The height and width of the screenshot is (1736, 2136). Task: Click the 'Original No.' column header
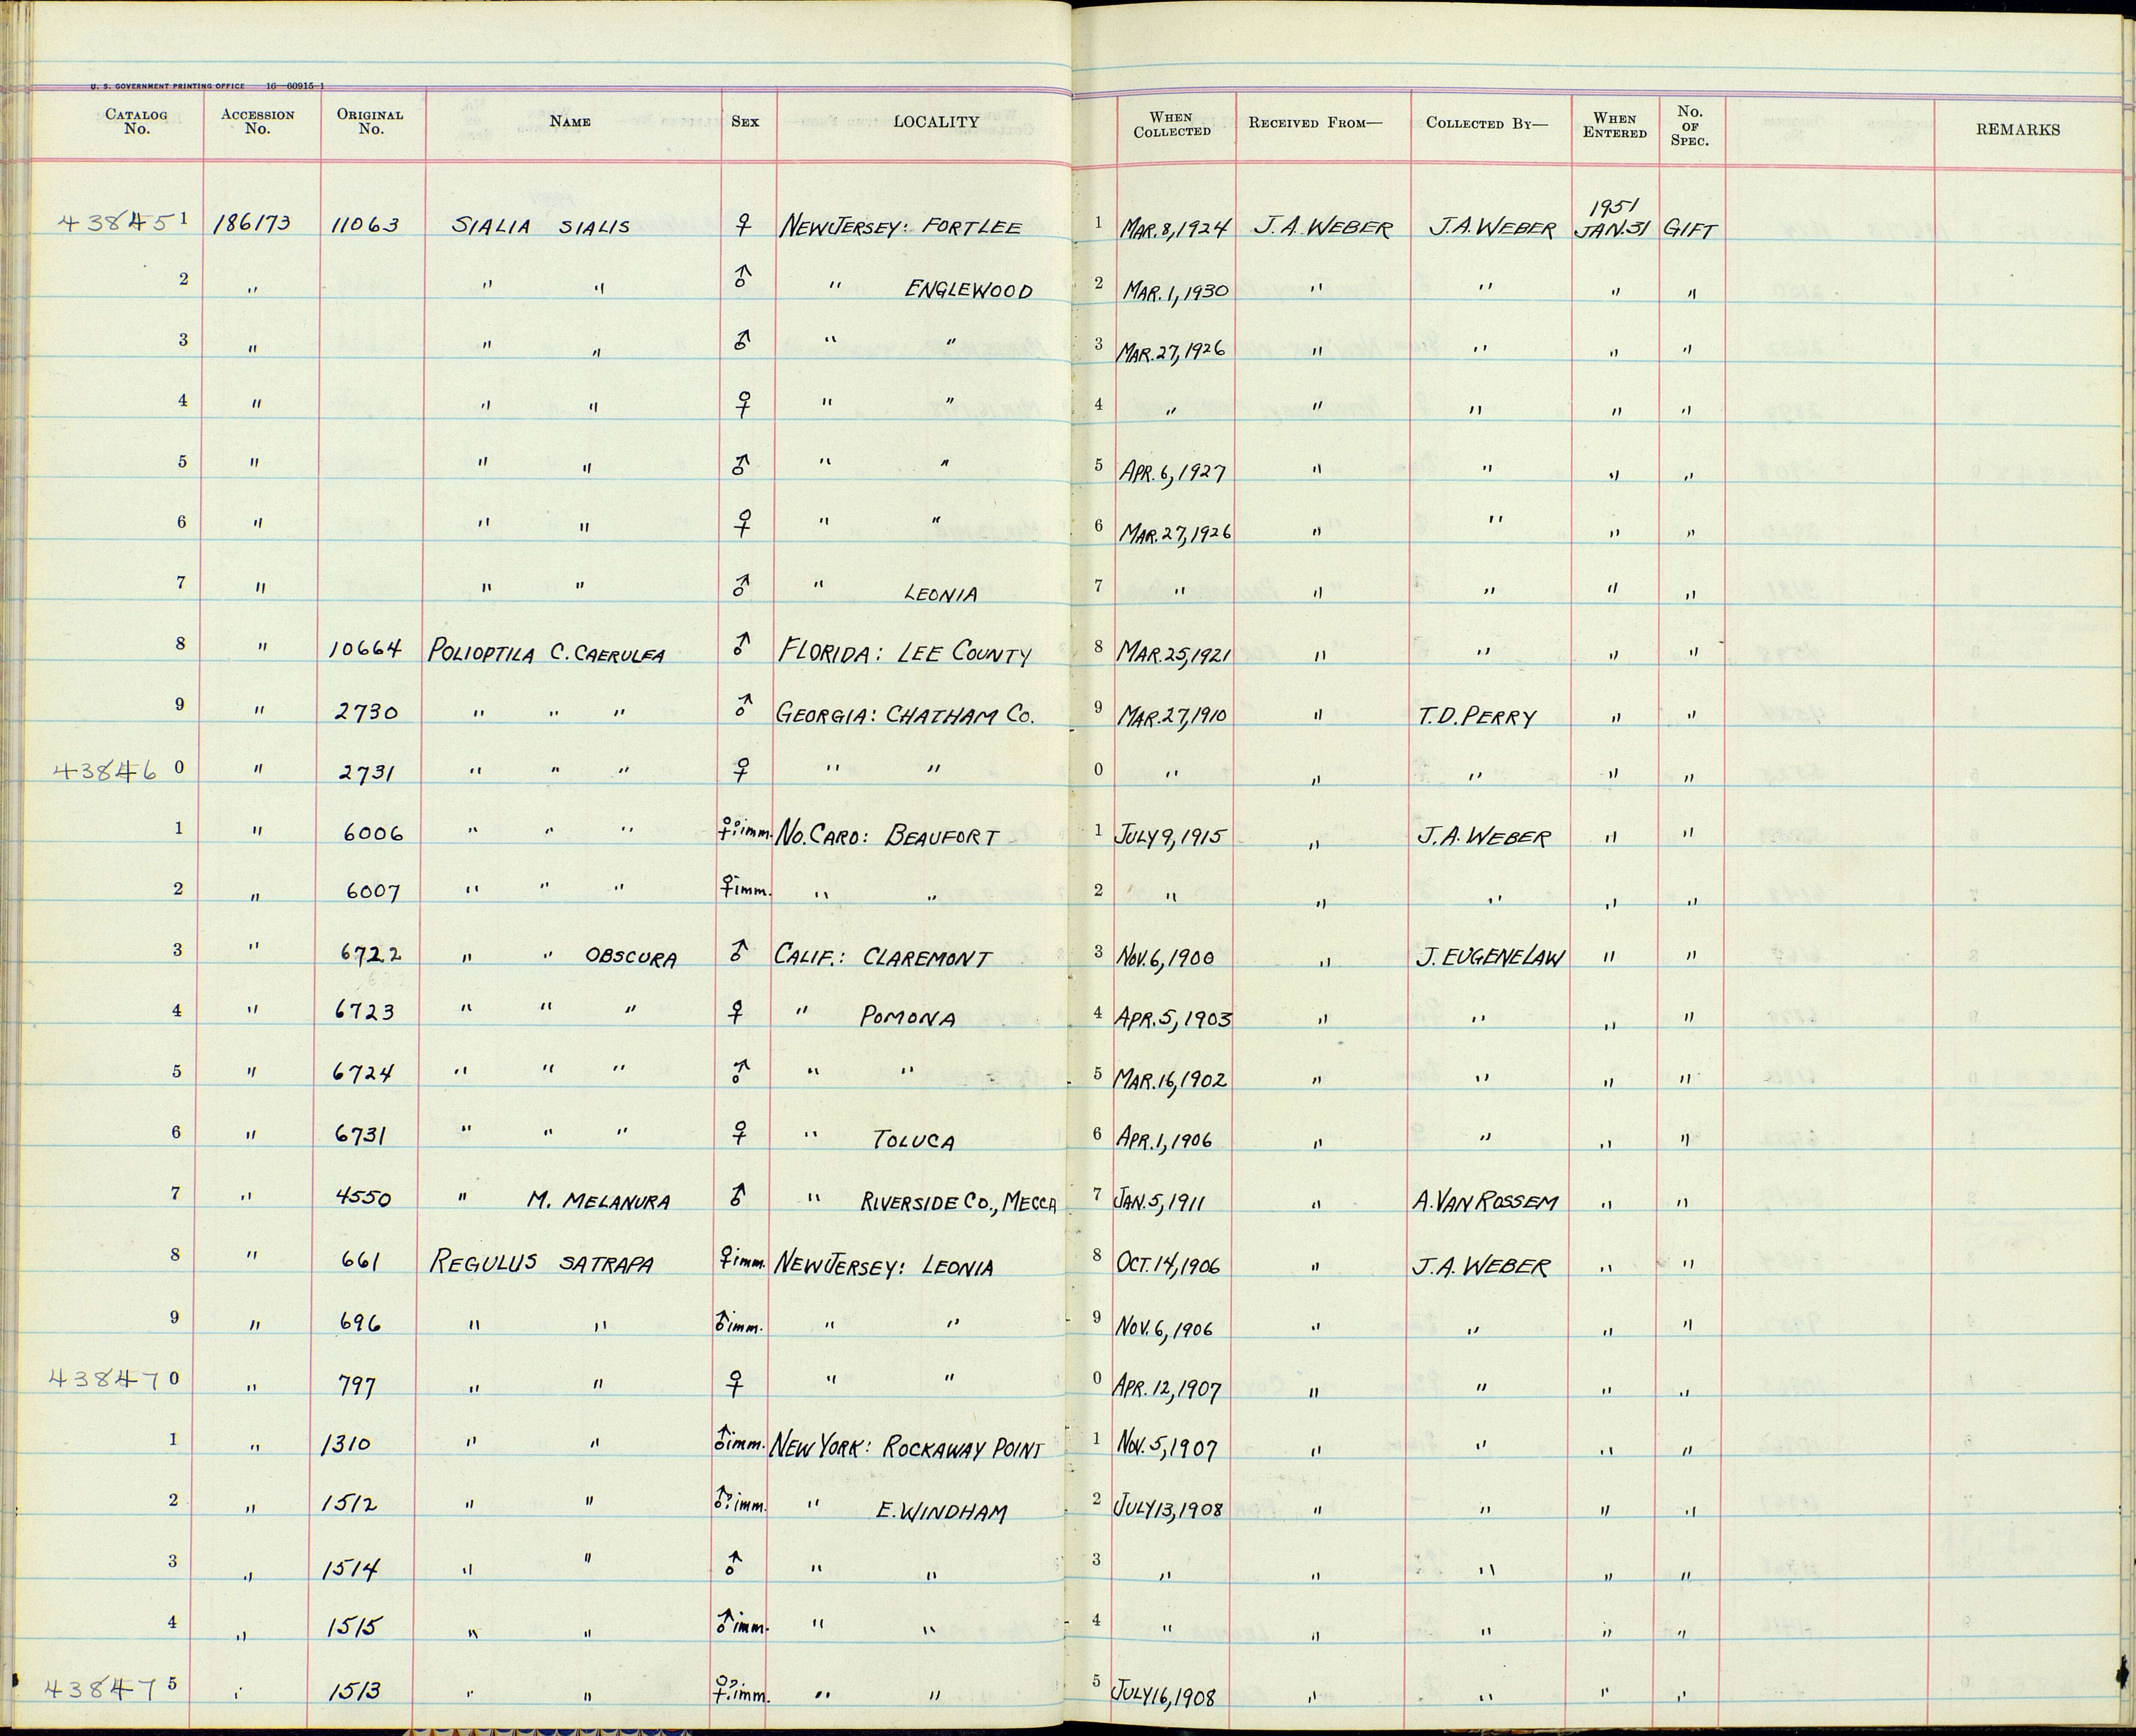coord(370,122)
